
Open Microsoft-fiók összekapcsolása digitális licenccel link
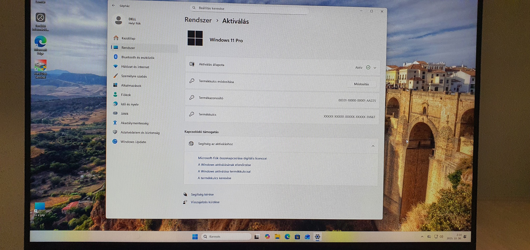click(x=232, y=158)
